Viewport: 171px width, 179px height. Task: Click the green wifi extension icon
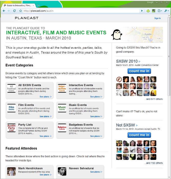point(148,11)
